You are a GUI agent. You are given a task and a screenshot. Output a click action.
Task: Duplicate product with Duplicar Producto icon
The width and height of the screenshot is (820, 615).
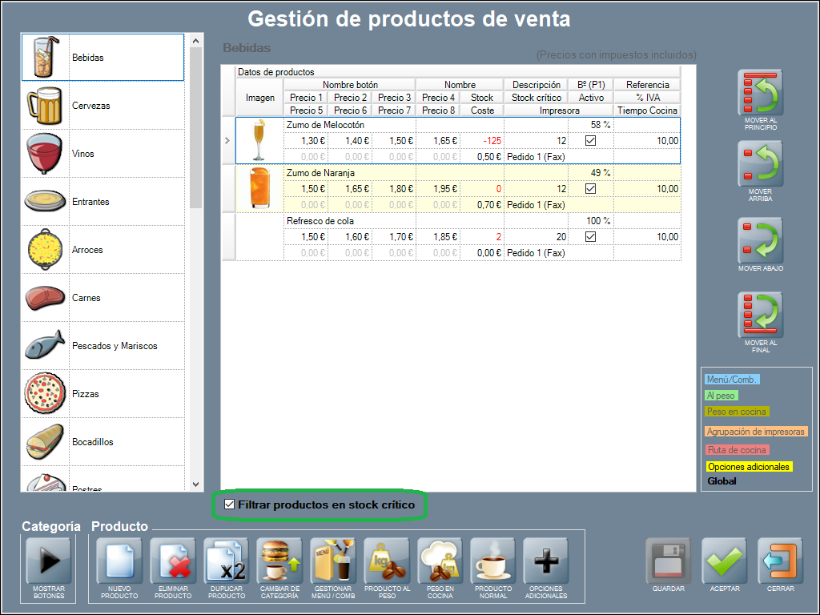[227, 561]
